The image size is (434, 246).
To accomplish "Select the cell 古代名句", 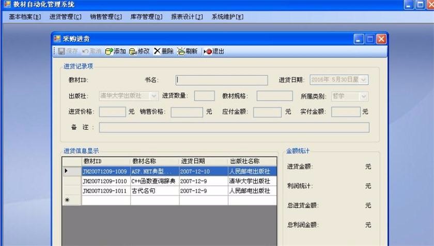I will click(154, 191).
